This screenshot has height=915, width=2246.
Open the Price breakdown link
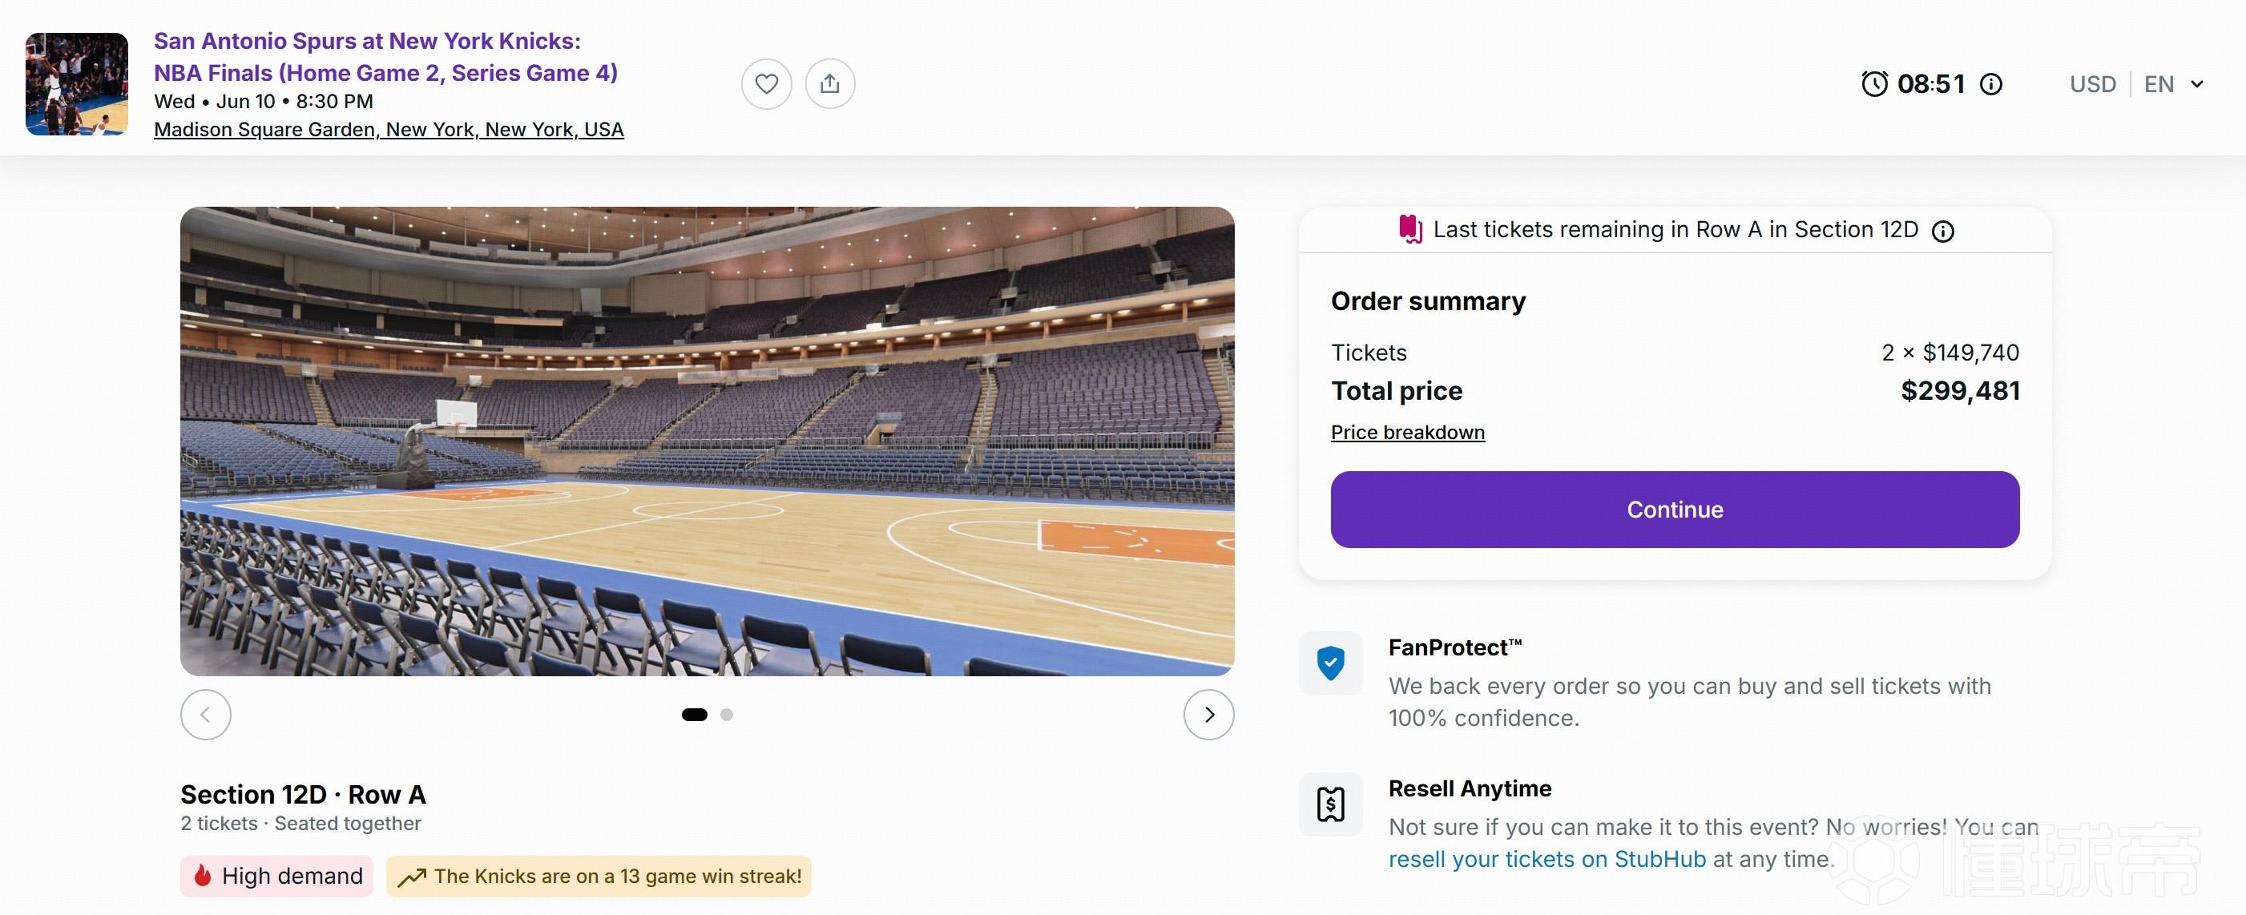coord(1407,432)
